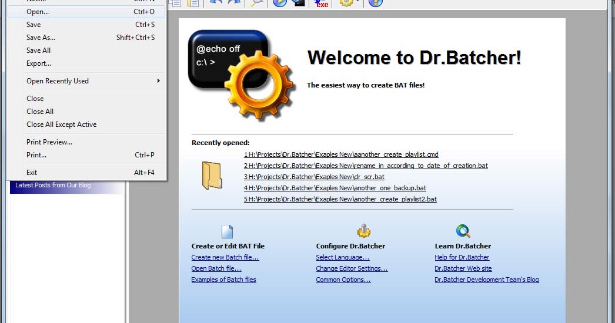This screenshot has height=323, width=615.
Task: Click the Latest Posts from Our Blog header
Action: (x=66, y=186)
